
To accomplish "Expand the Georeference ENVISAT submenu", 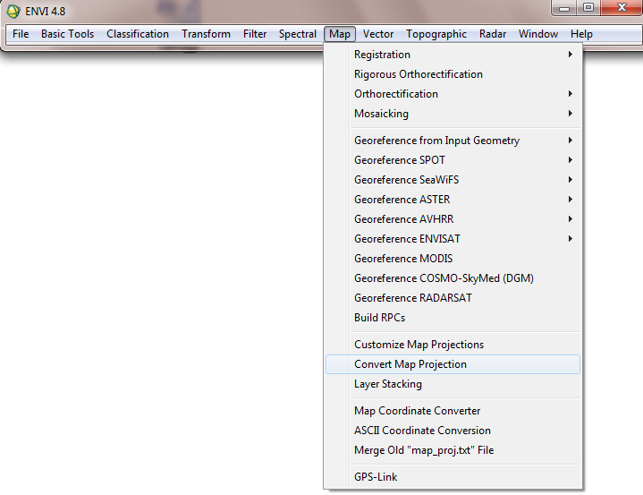I will point(453,239).
